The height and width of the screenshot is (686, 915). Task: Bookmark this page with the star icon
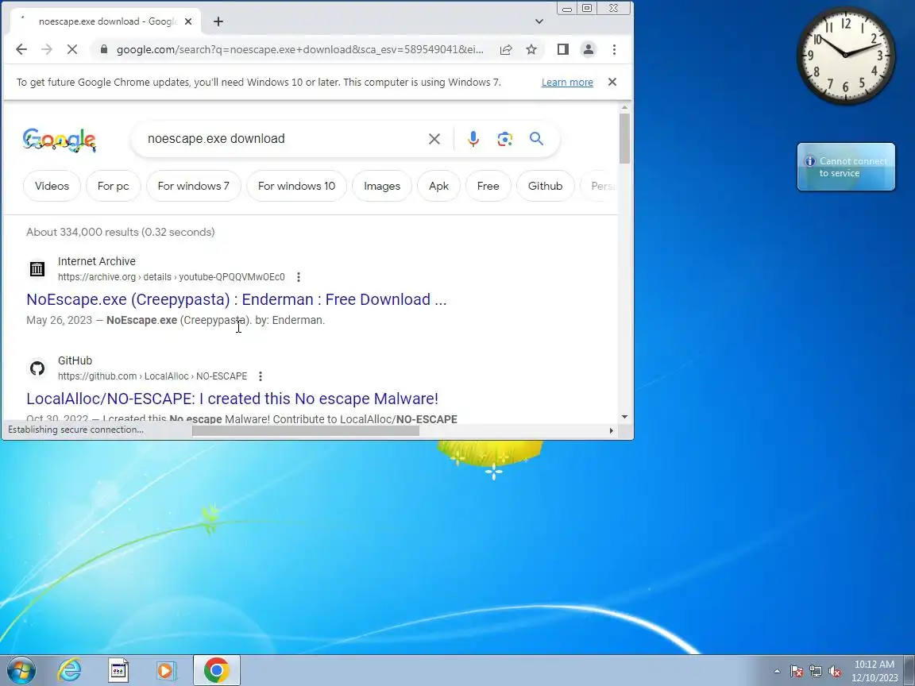531,49
